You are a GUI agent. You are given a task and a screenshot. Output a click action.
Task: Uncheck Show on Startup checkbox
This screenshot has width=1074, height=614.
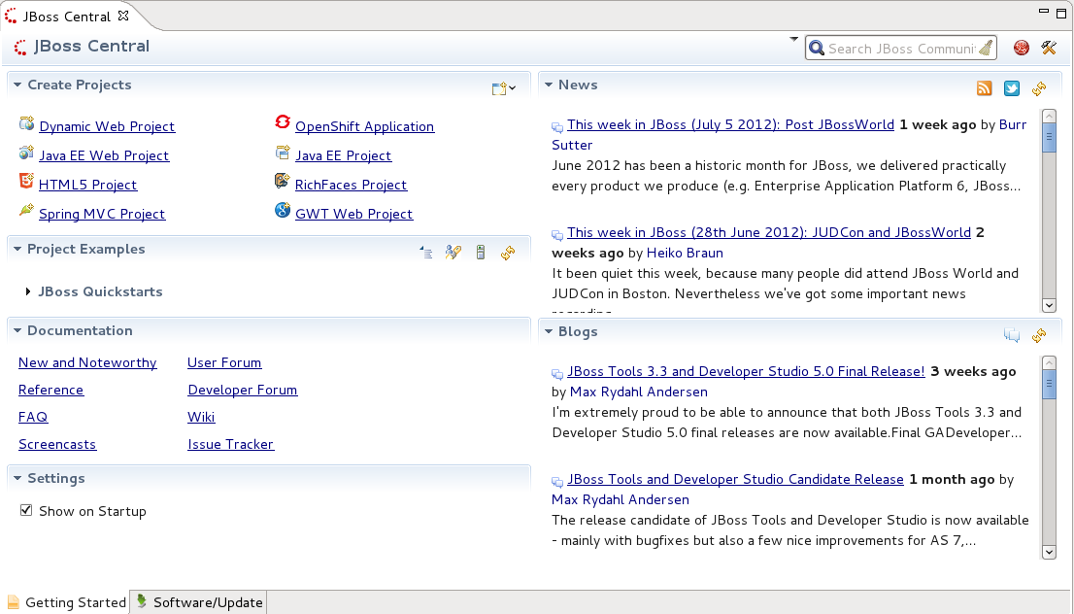tap(26, 510)
